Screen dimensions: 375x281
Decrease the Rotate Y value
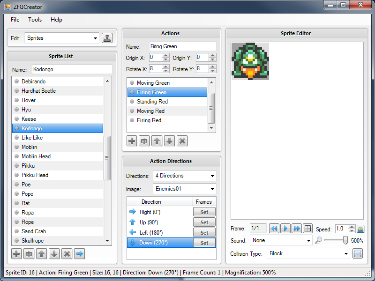coord(212,71)
